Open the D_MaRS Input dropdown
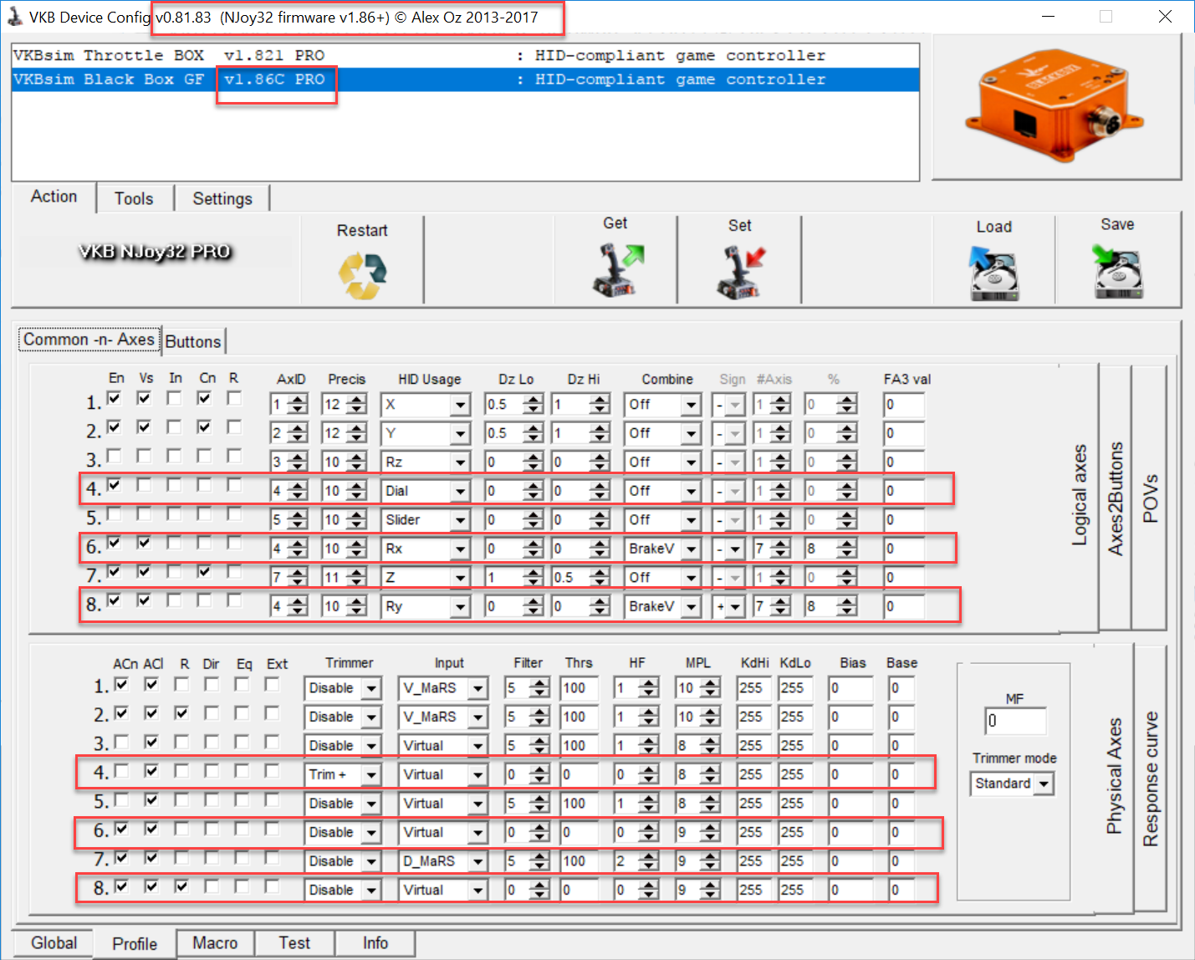Image resolution: width=1195 pixels, height=960 pixels. tap(477, 862)
